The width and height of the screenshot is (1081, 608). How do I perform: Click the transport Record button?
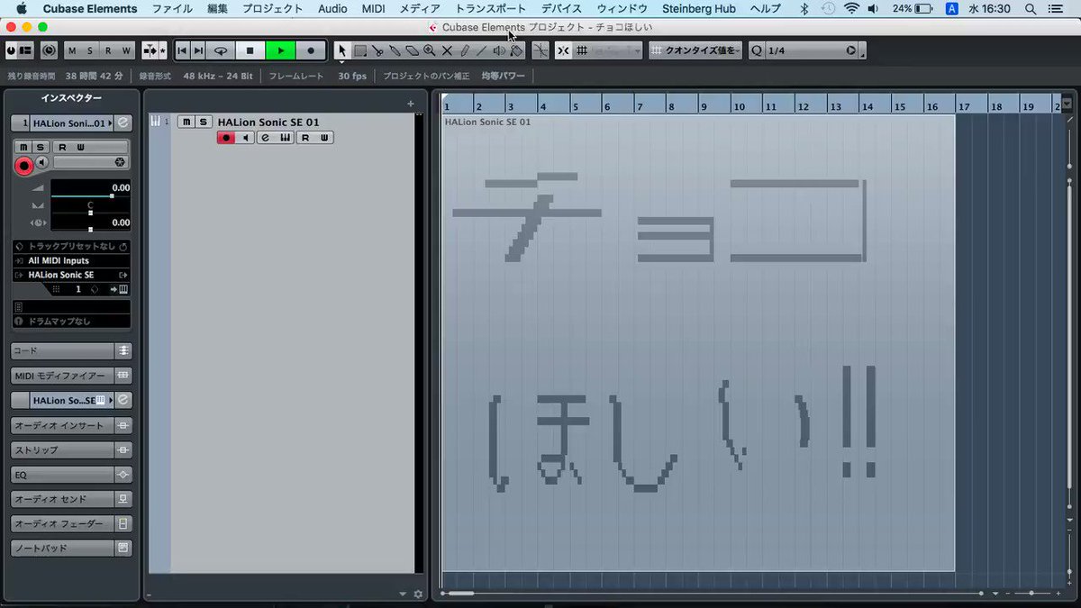[311, 51]
